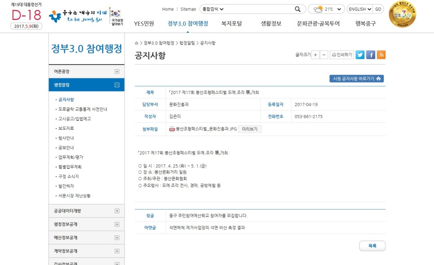Open the 복지포털 menu
This screenshot has width=434, height=265.
[231, 23]
